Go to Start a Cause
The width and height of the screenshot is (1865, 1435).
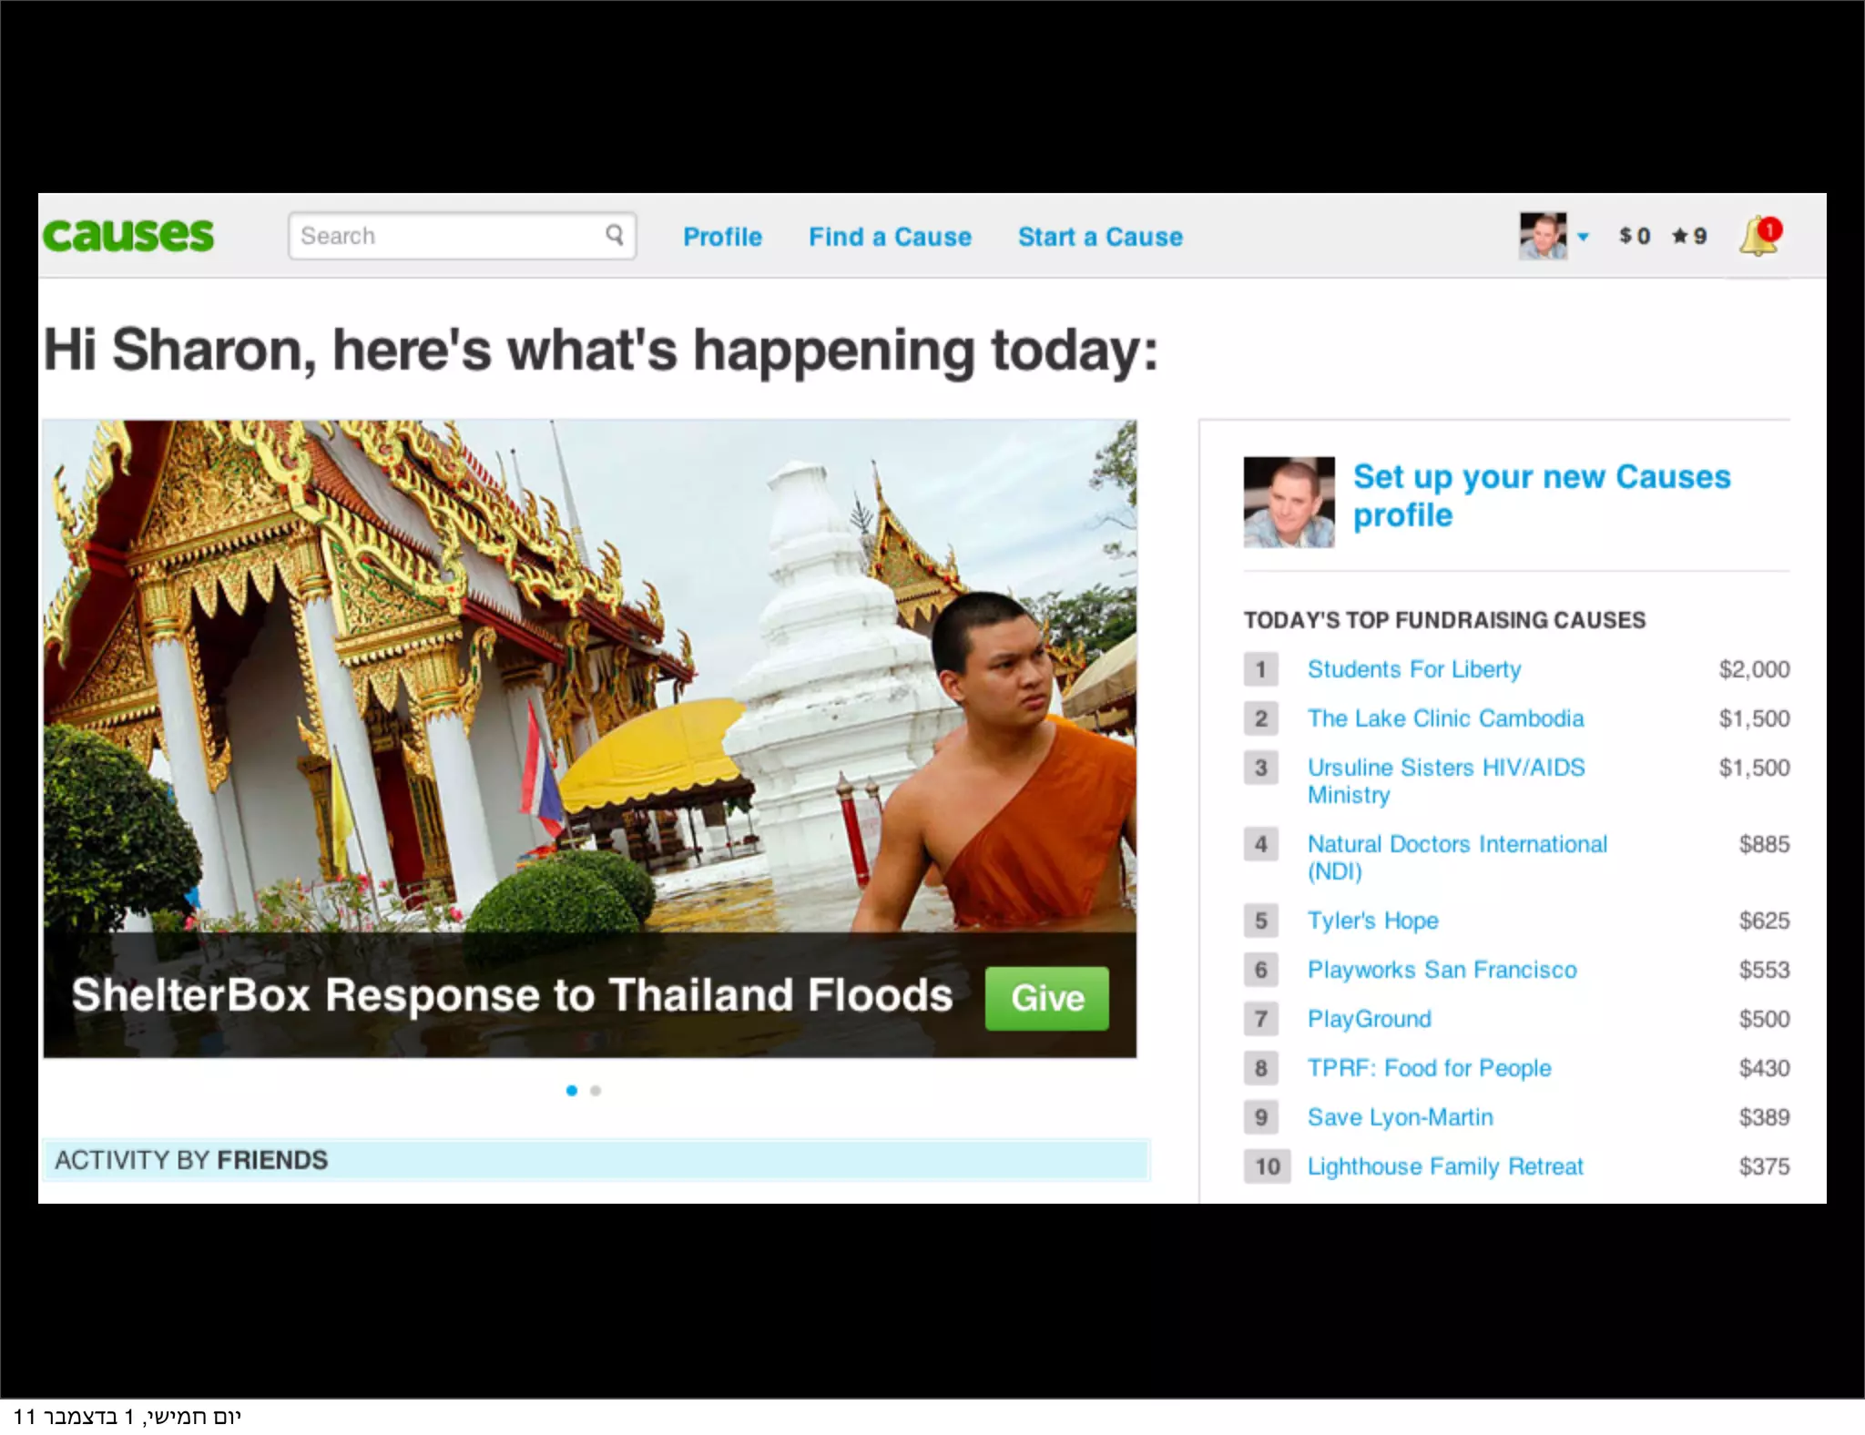(x=1100, y=237)
